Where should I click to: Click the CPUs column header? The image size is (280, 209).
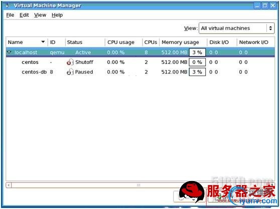pyautogui.click(x=151, y=42)
